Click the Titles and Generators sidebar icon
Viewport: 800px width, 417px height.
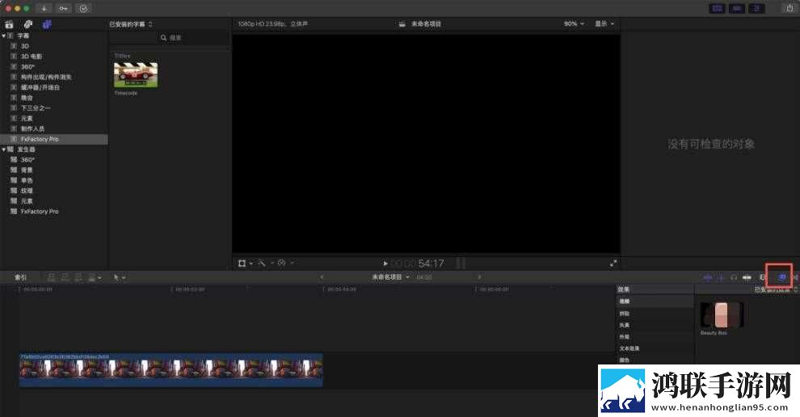[47, 24]
